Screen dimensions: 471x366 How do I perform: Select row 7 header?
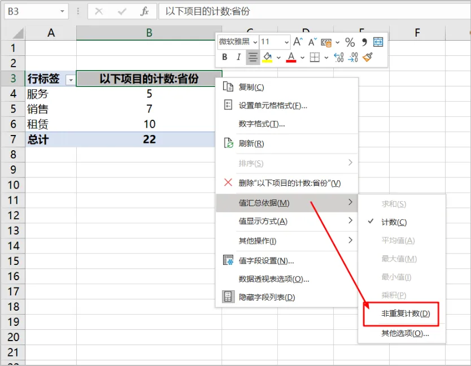13,139
